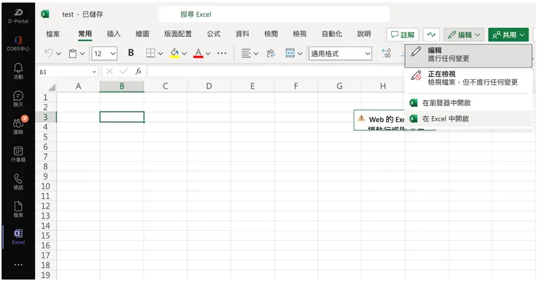The height and width of the screenshot is (281, 538).
Task: Select 在瀏覽器中開啟 menu entry
Action: click(x=468, y=103)
